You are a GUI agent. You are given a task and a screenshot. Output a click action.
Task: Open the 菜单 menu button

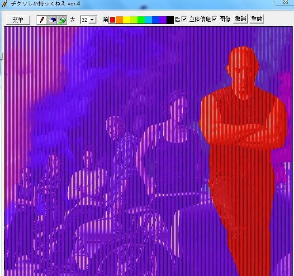[18, 20]
